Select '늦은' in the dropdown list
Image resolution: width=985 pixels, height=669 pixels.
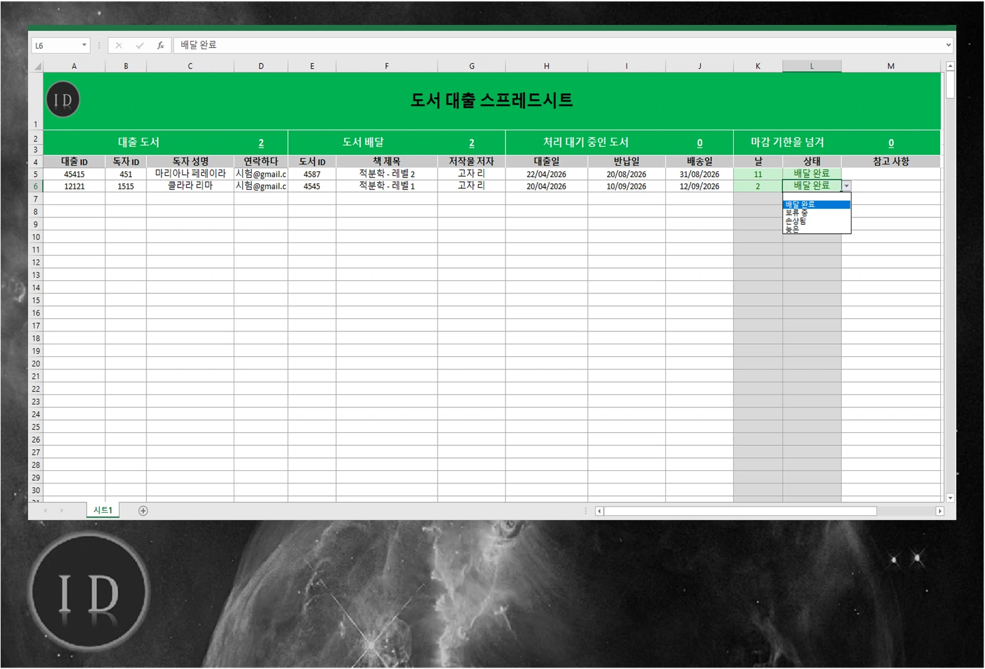coord(817,229)
